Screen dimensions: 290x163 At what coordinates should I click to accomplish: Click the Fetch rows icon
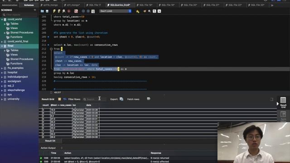click(x=149, y=99)
